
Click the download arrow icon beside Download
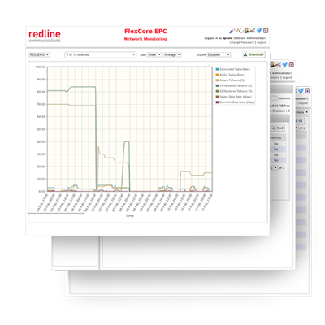click(x=245, y=54)
